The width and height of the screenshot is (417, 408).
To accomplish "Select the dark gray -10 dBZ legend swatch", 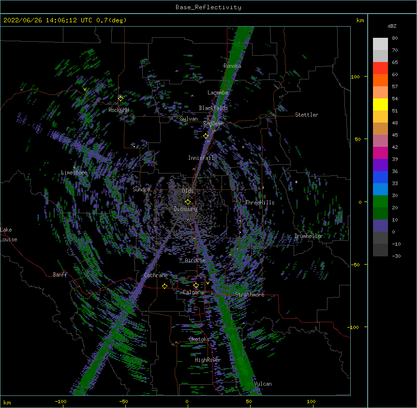I will (x=380, y=250).
